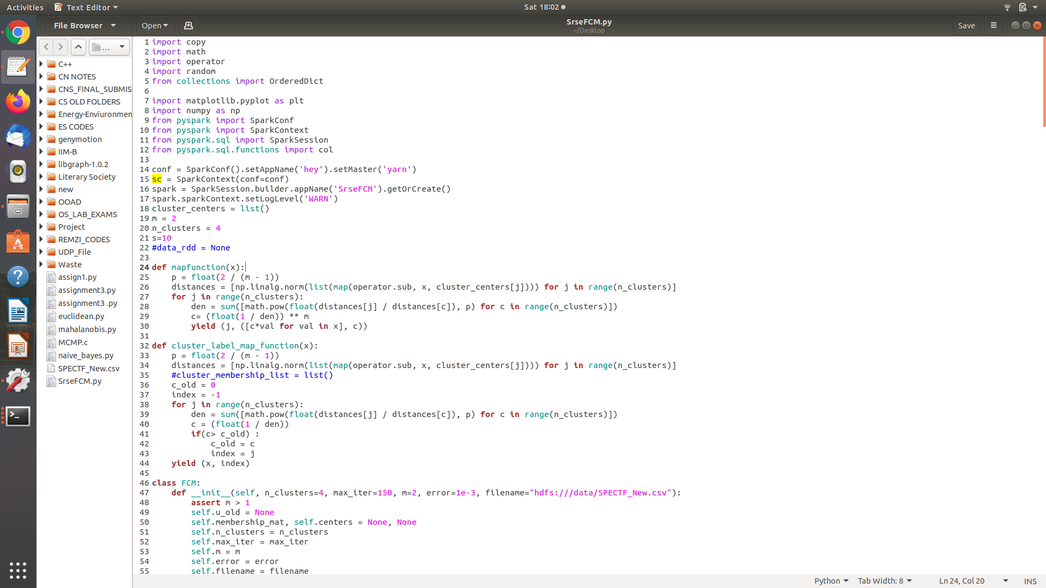Go up to the parent folder

(78, 47)
